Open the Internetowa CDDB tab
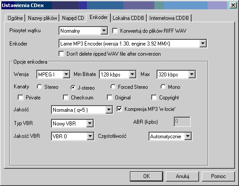This screenshot has height=186, width=239. 169,18
